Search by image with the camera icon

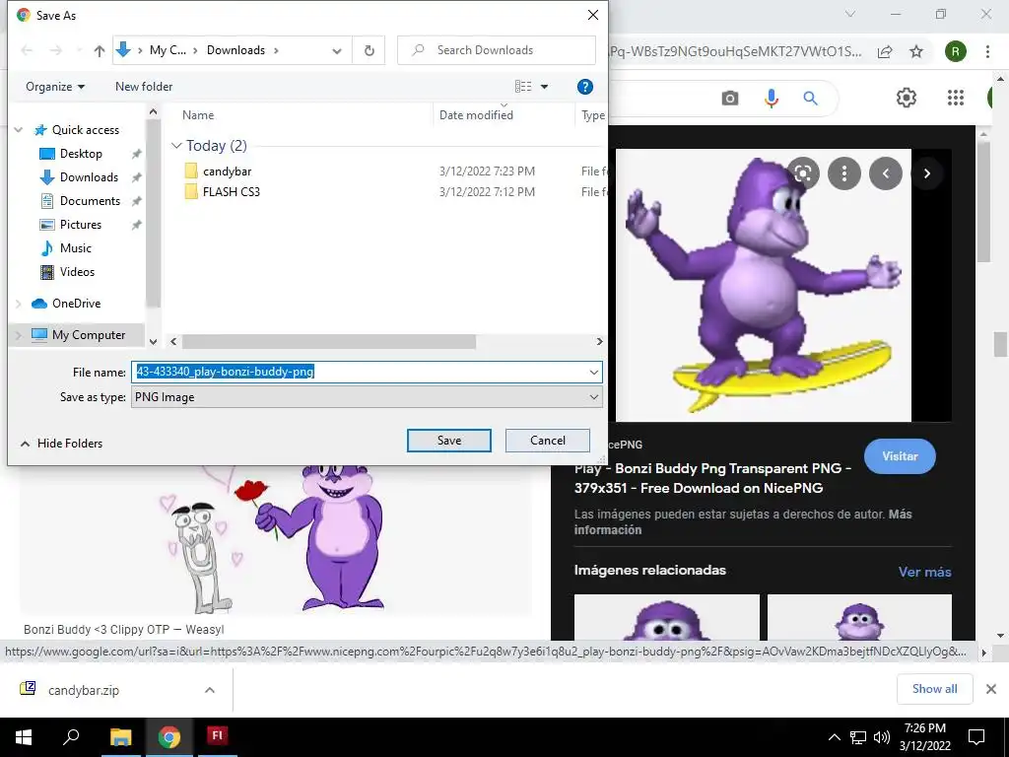(x=730, y=99)
